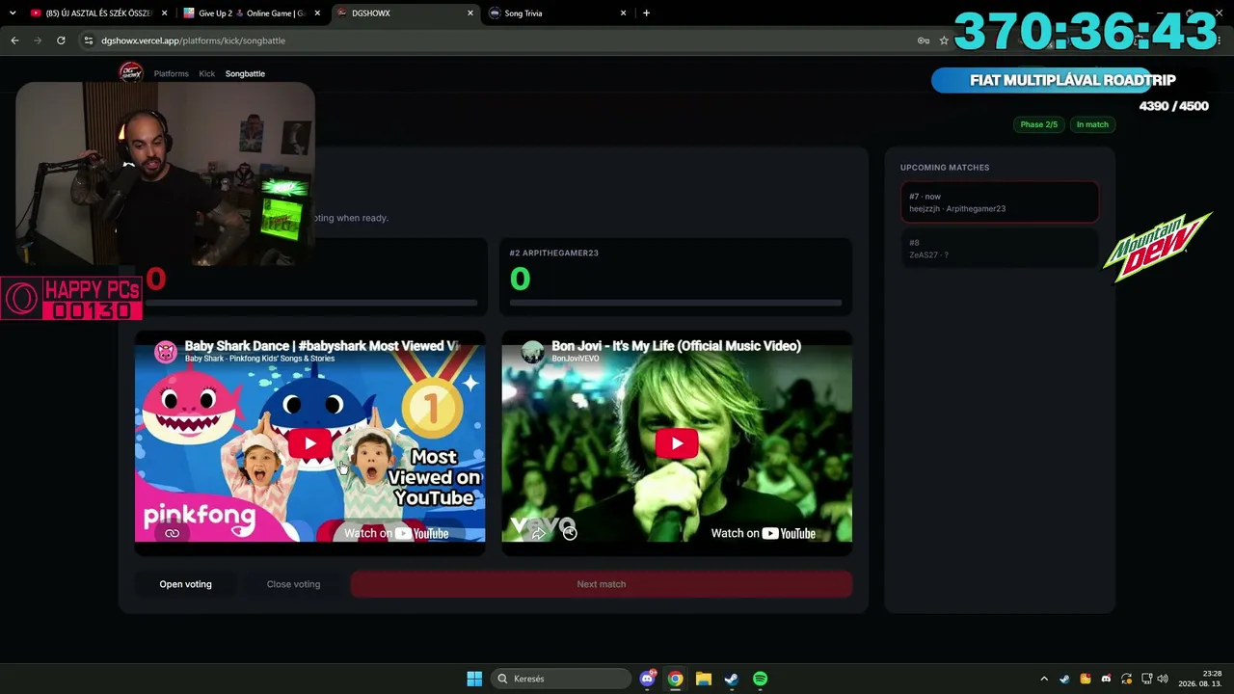The width and height of the screenshot is (1234, 694).
Task: Open the Baby Shark Dance video title link
Action: (321, 346)
